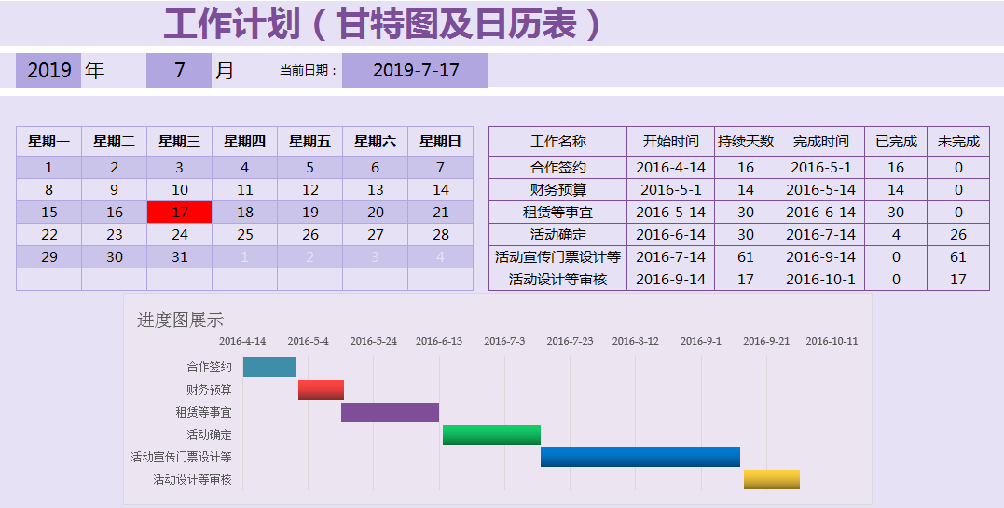1004x508 pixels.
Task: Click the 已完成 column header
Action: [x=896, y=141]
